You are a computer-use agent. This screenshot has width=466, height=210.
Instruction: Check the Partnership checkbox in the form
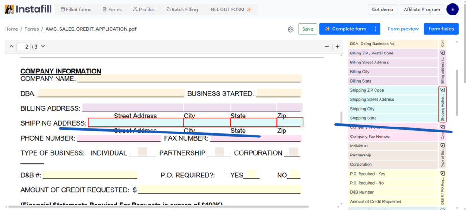(219, 152)
